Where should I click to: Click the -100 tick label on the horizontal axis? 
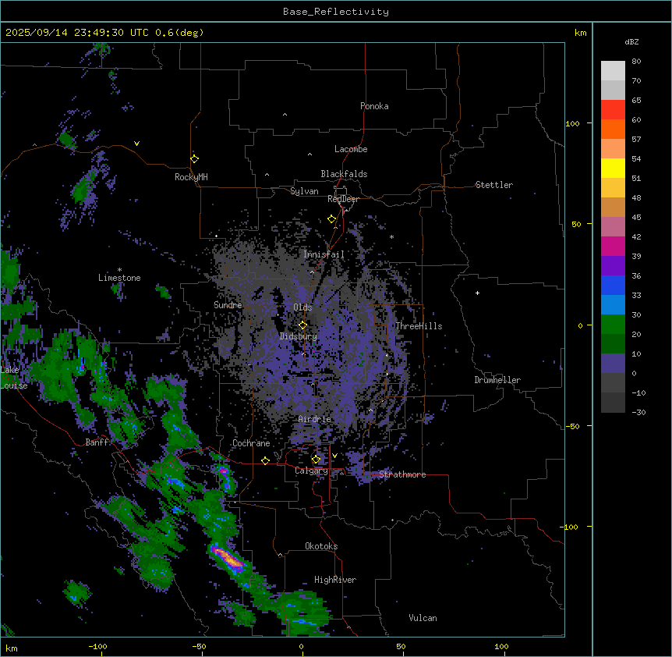97,646
